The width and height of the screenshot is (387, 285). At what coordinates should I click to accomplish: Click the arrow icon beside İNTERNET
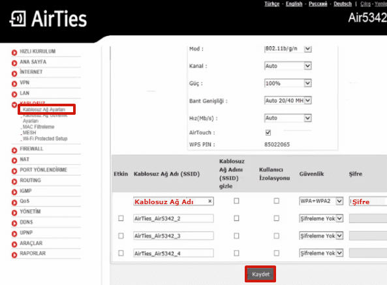(x=14, y=73)
